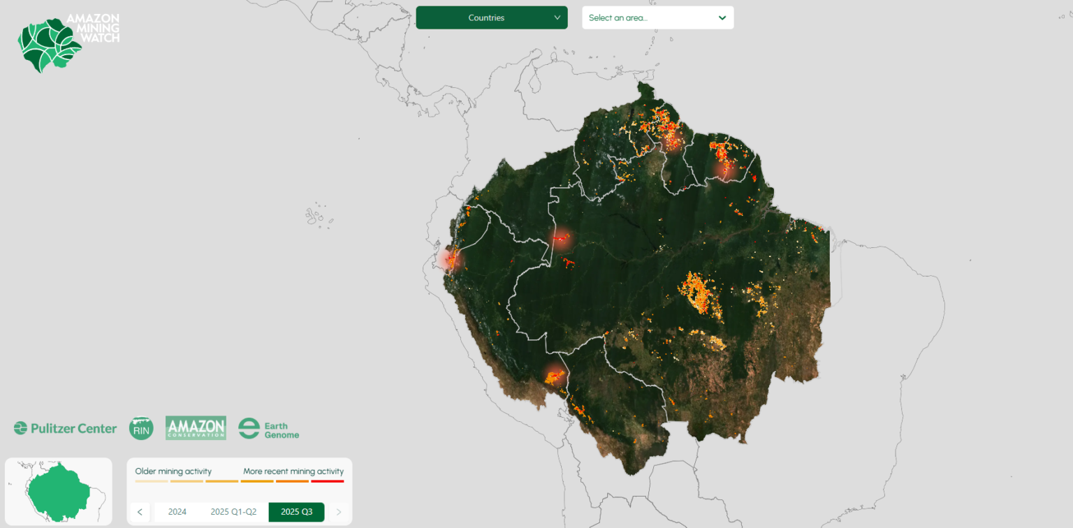The height and width of the screenshot is (528, 1073).
Task: Click the Amazon Conservation logo
Action: point(196,427)
